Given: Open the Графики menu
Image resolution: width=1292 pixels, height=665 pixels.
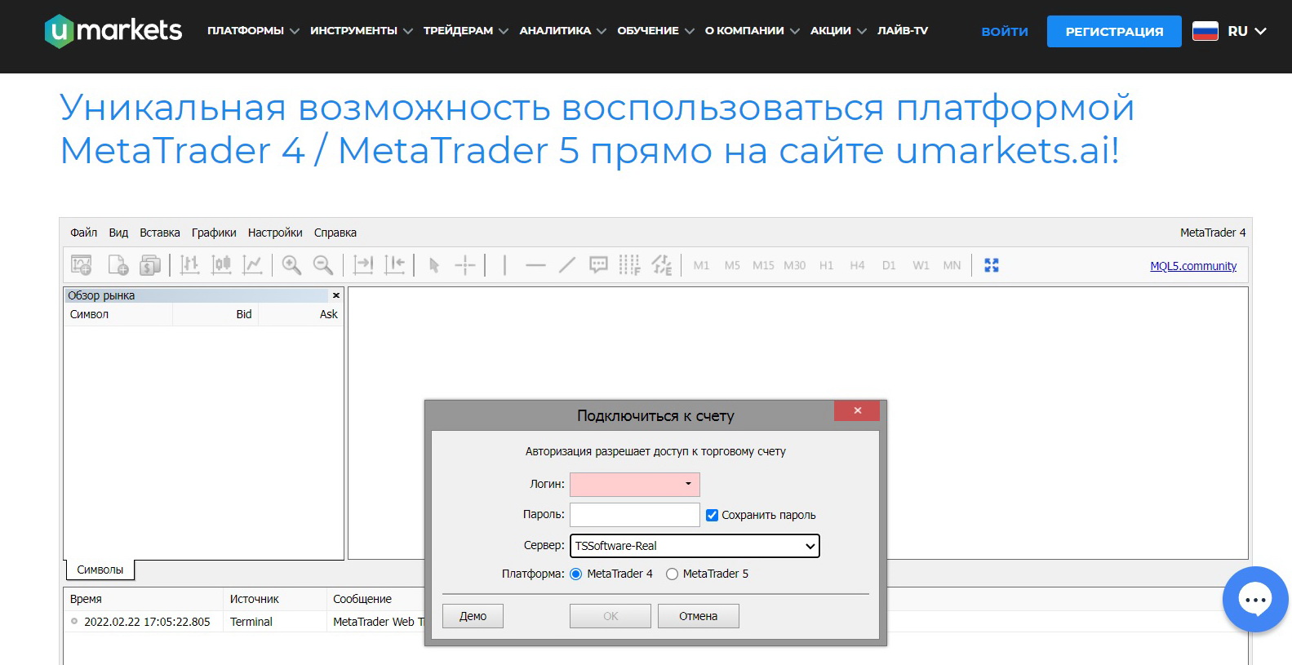Looking at the screenshot, I should pos(214,233).
